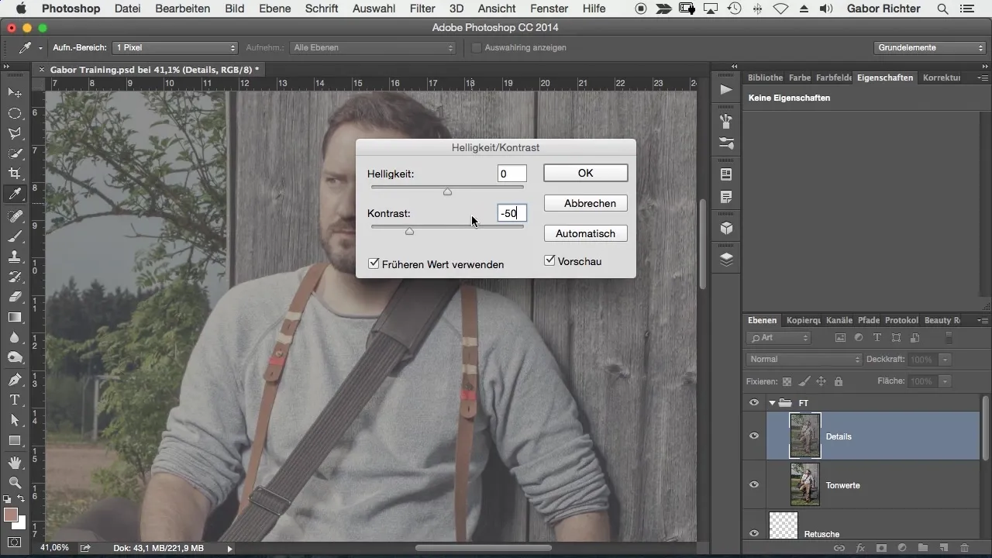The height and width of the screenshot is (558, 992).
Task: Select the Type tool
Action: click(15, 400)
